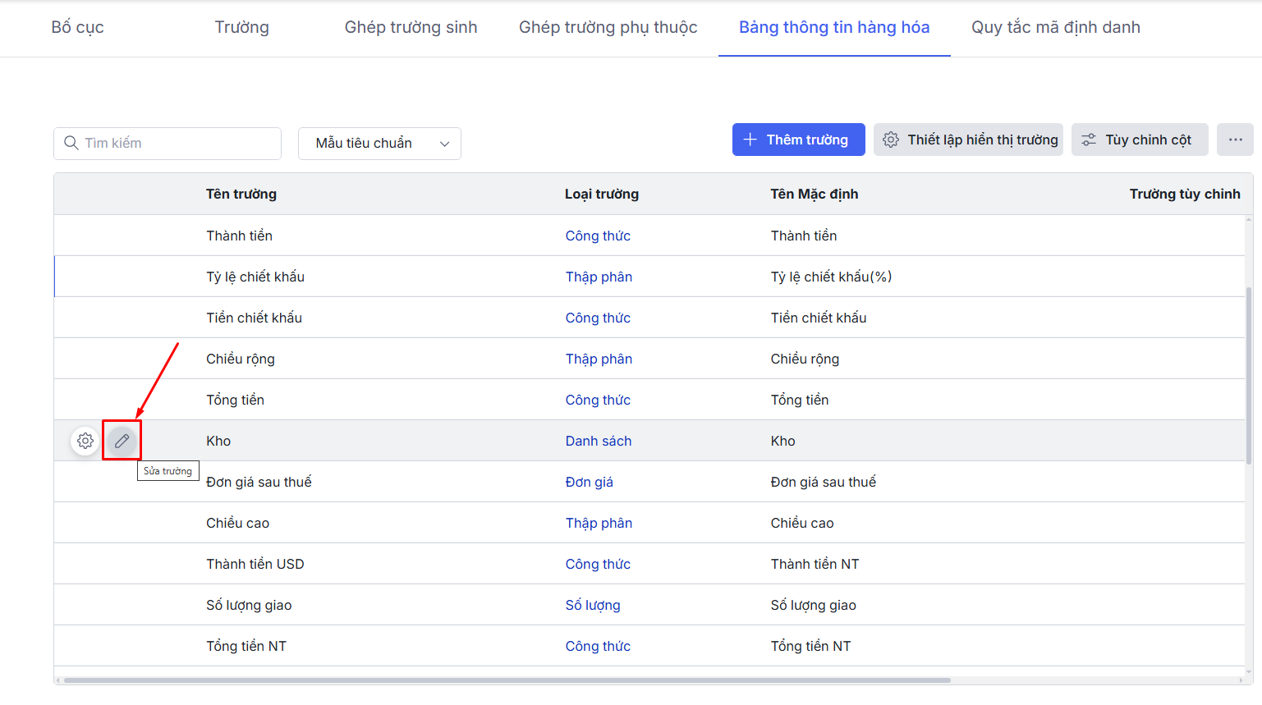Open the three-dots more options menu
1262x705 pixels.
[1235, 140]
